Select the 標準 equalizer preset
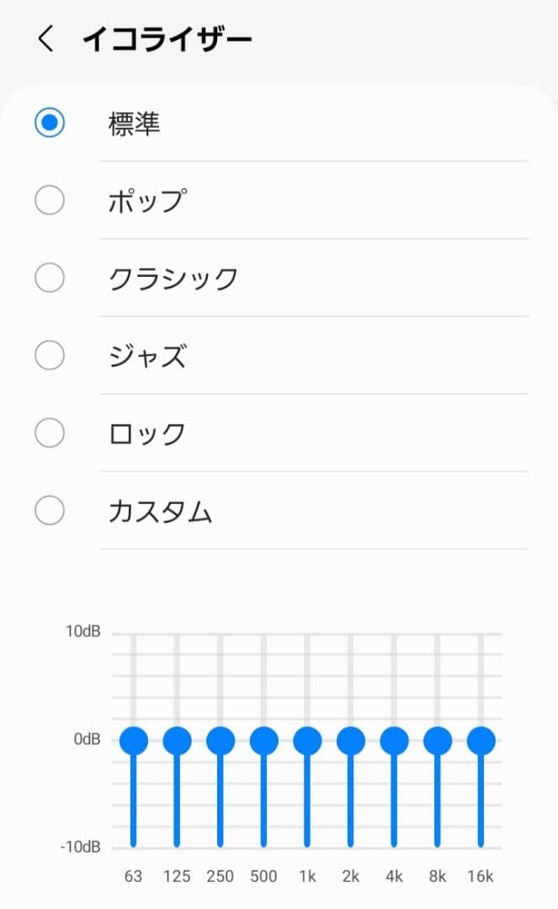Screen dimensions: 558x909 (x=50, y=122)
